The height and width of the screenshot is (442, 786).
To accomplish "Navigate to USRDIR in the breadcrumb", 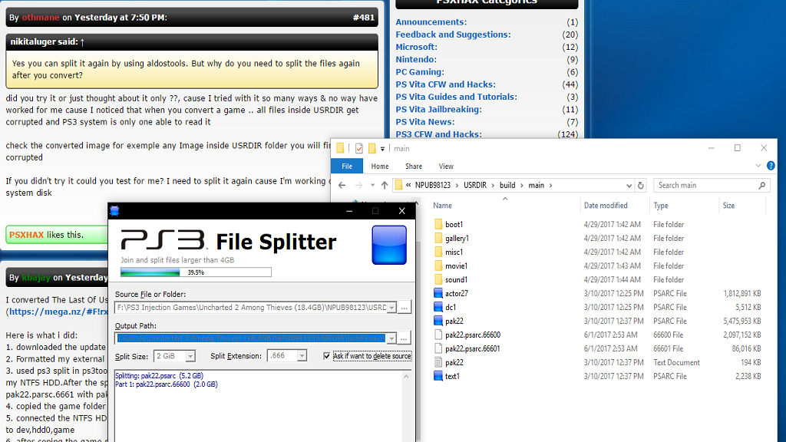I will 474,186.
